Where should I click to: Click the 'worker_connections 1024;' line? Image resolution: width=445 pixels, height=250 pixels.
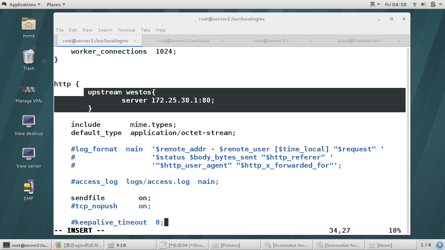[x=123, y=51]
